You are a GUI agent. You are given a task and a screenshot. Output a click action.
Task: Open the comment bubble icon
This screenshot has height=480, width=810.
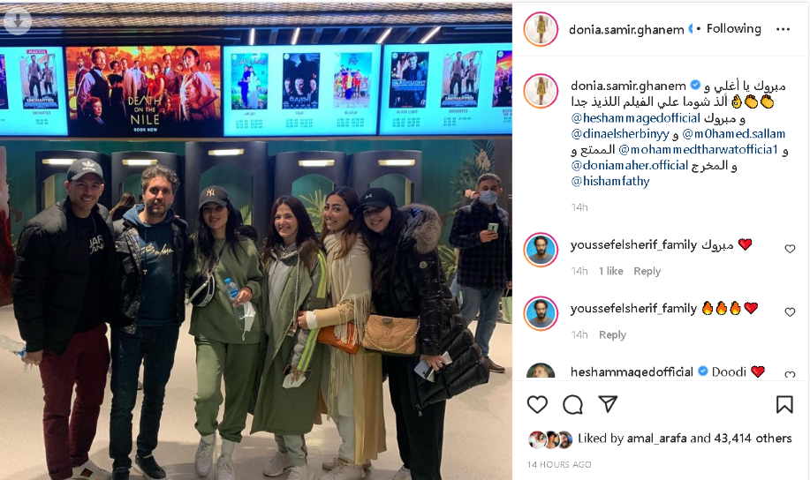(573, 405)
